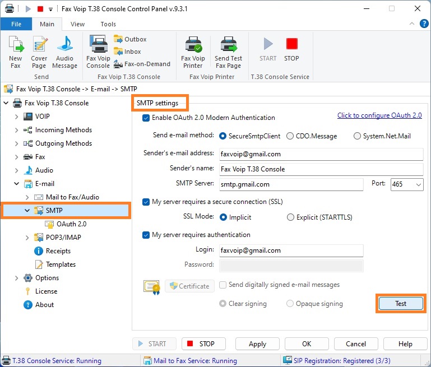This screenshot has width=431, height=367.
Task: Select Incoming Methods tree node
Action: [x=63, y=129]
